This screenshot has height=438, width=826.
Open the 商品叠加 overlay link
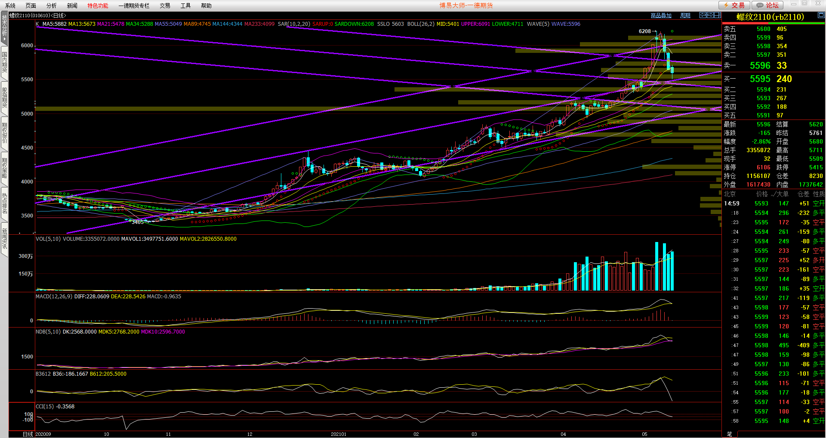(661, 15)
